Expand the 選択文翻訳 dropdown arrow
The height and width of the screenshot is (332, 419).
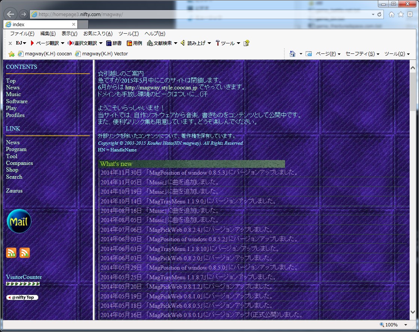click(x=101, y=43)
